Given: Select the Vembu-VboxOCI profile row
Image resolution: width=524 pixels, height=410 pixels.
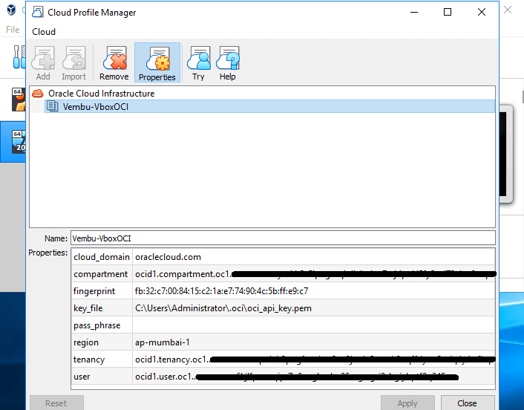Looking at the screenshot, I should pos(269,106).
